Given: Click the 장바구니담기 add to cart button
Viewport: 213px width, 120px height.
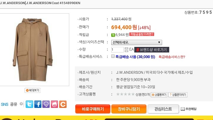Looking at the screenshot, I should coord(129,109).
